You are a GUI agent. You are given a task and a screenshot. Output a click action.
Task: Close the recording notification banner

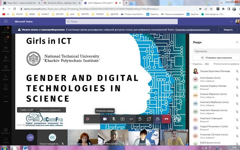pos(228,30)
